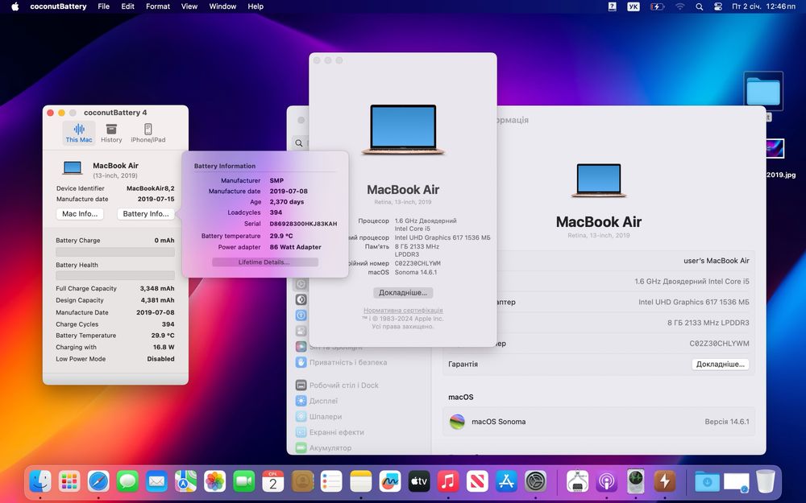This screenshot has height=503, width=806.
Task: Launch Safari from the Dock
Action: coord(98,481)
